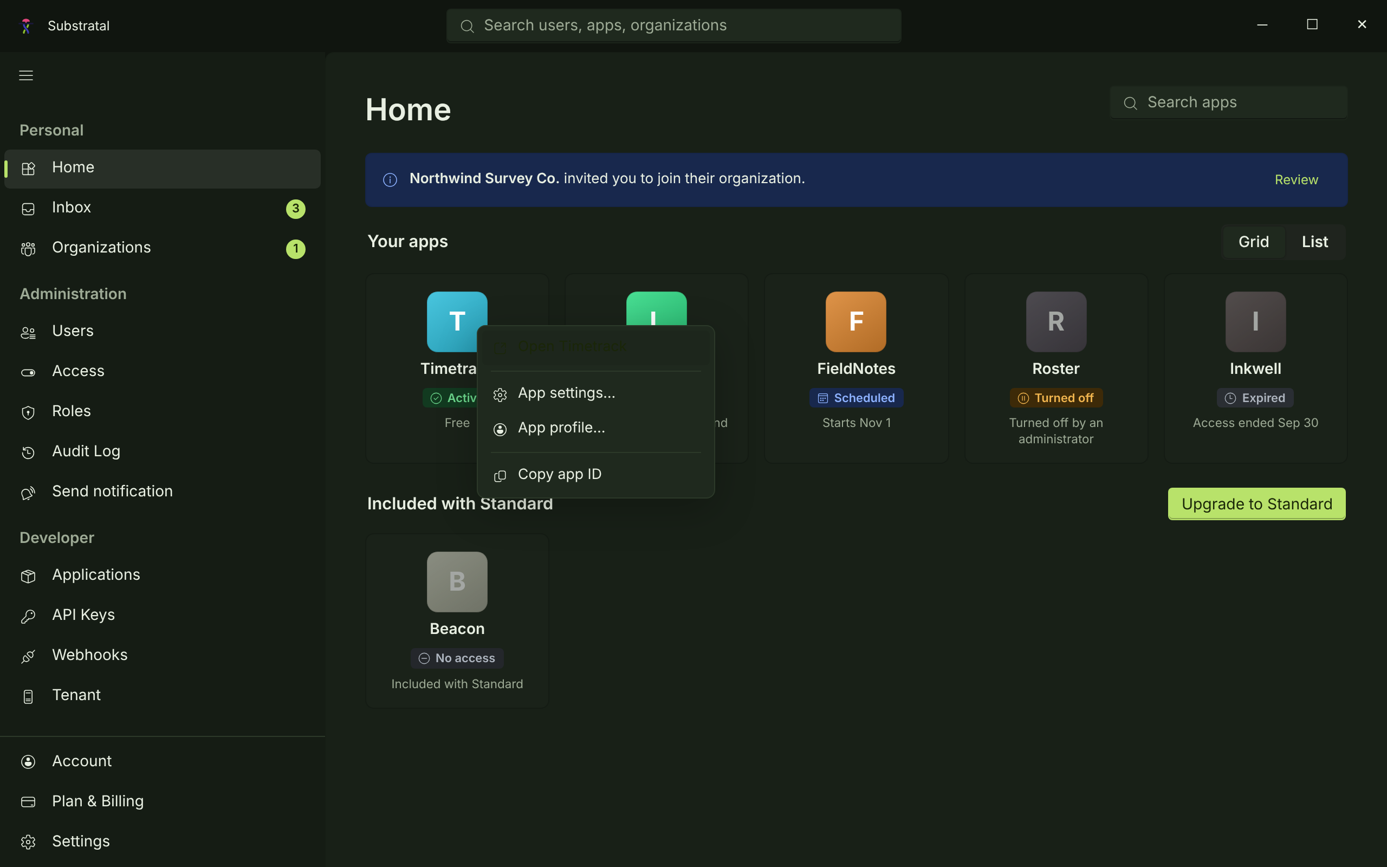Click the Inkwell app icon
This screenshot has width=1387, height=867.
[x=1255, y=321]
